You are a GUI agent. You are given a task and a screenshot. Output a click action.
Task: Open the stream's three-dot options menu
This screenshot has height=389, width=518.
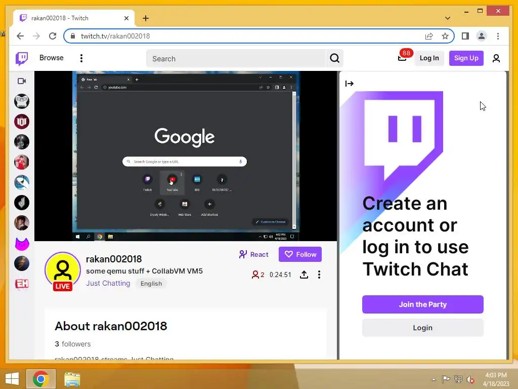tap(319, 275)
